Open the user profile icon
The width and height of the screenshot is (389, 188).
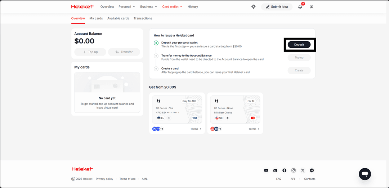[x=312, y=7]
